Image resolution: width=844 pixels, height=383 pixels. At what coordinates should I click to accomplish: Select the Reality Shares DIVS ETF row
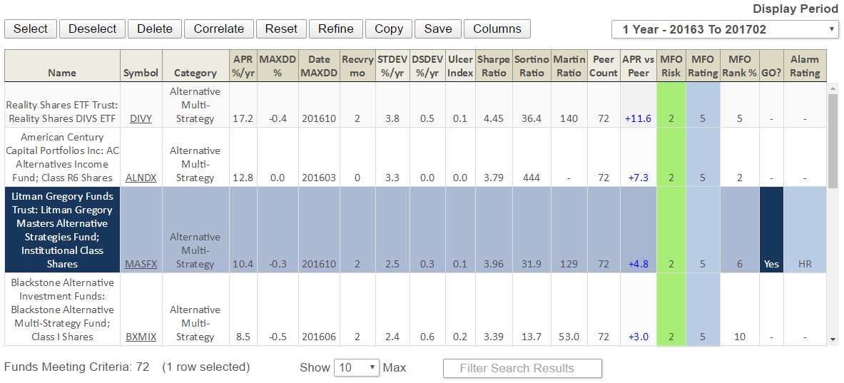tap(62, 105)
